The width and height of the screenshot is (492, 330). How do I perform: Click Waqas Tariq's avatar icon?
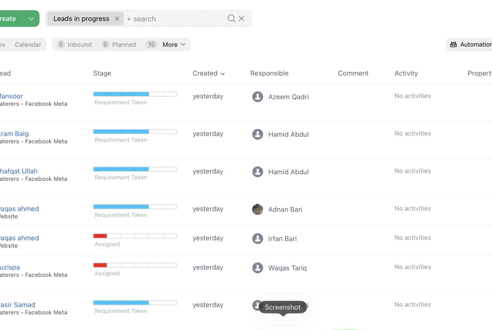[x=257, y=268]
